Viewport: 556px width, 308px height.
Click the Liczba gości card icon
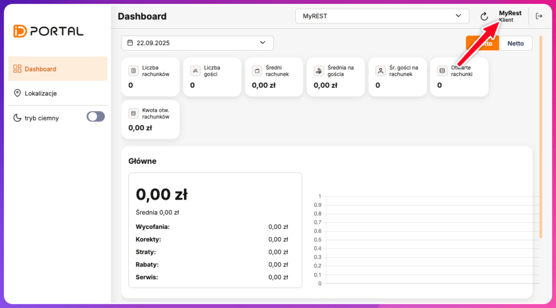tap(195, 70)
